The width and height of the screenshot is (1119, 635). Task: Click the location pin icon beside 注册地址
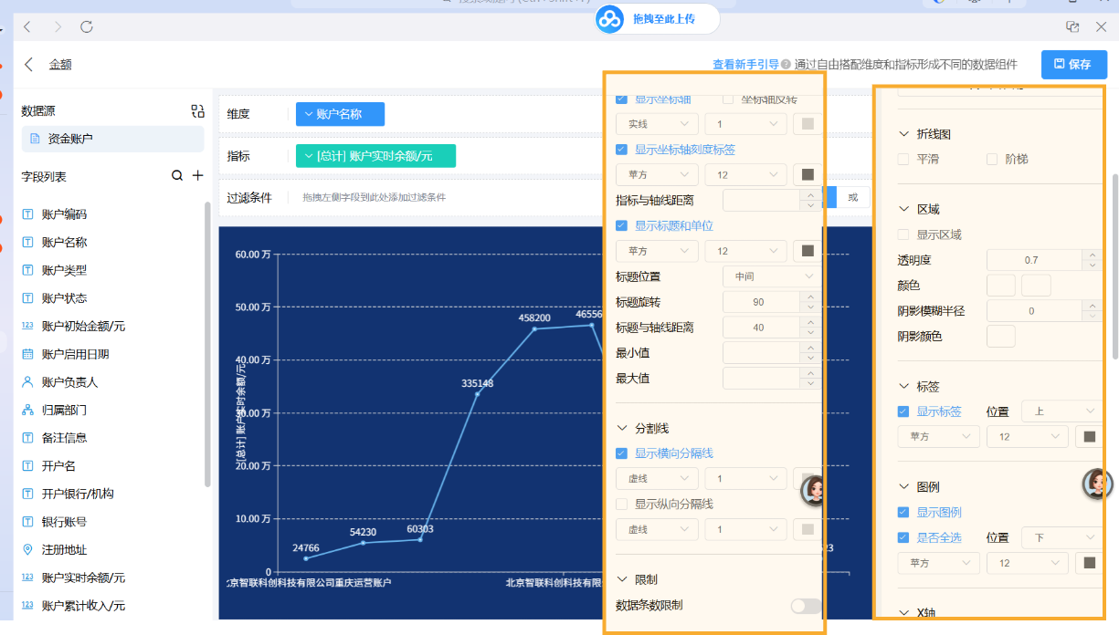(27, 550)
